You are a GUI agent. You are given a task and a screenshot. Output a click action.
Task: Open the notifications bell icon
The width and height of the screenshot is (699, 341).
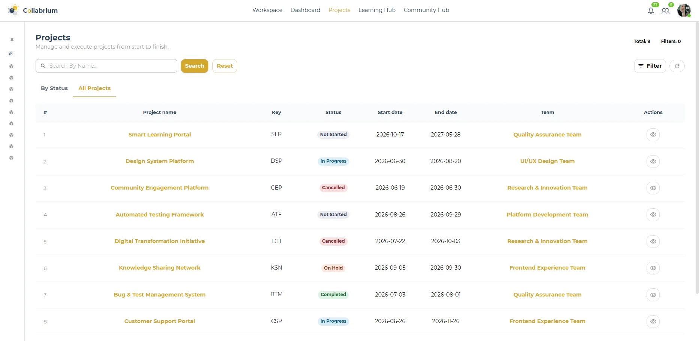click(651, 11)
